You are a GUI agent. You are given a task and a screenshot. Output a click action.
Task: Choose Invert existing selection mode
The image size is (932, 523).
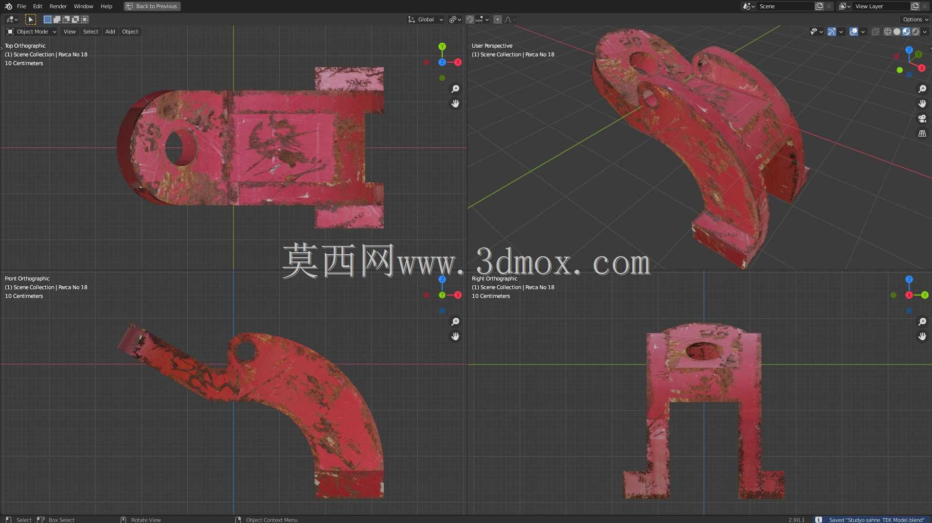(75, 19)
